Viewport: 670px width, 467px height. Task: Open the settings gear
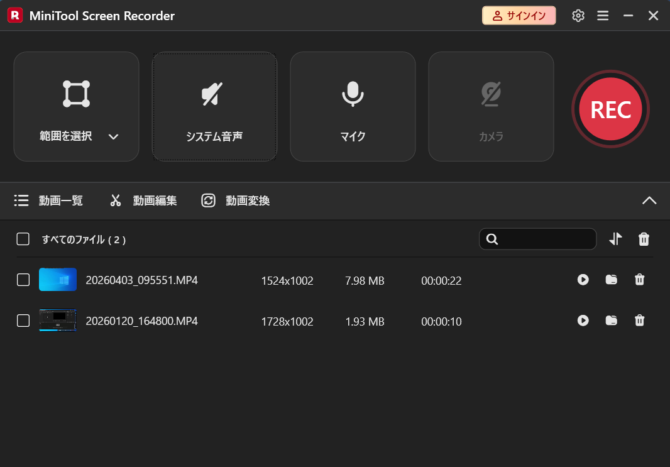[578, 15]
